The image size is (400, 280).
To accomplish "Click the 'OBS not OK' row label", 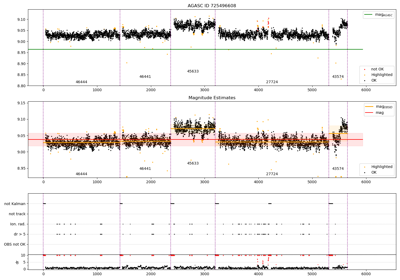I will click(x=15, y=245).
